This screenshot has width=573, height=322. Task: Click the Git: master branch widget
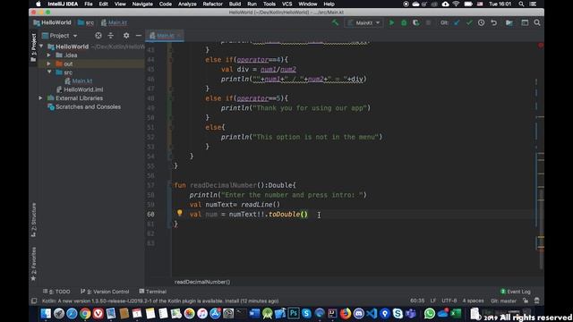point(503,301)
